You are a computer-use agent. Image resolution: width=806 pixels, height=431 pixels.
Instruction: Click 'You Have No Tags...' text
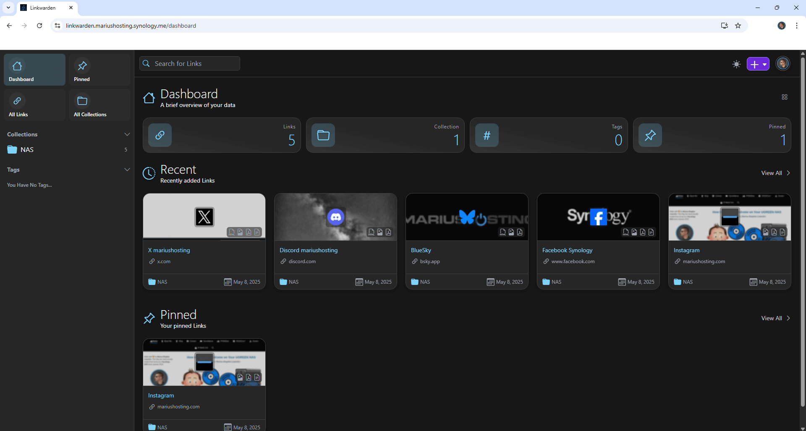coord(29,185)
